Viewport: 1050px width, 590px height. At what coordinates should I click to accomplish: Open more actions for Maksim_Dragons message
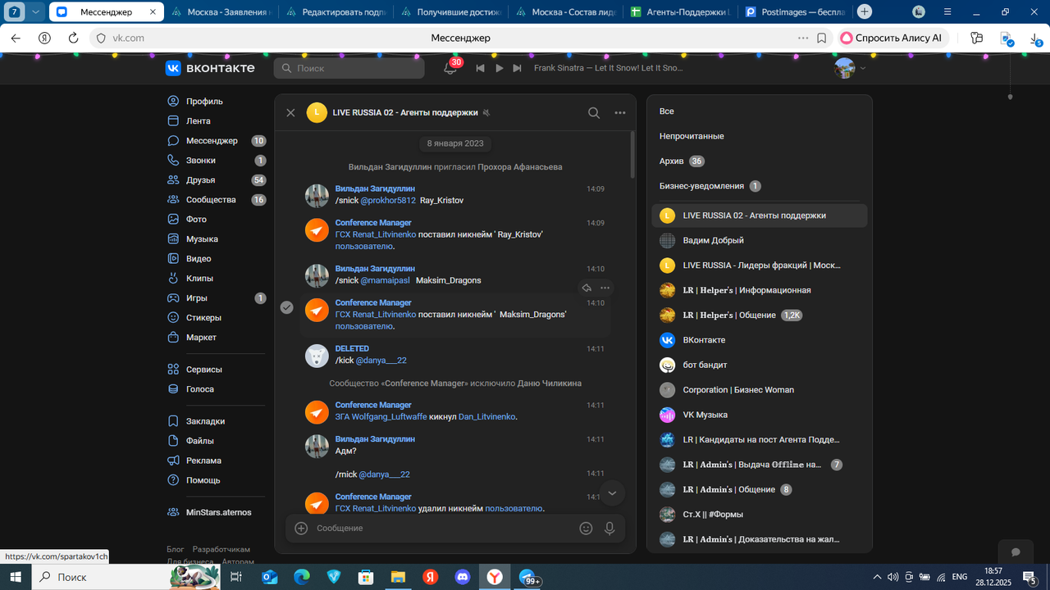(605, 288)
